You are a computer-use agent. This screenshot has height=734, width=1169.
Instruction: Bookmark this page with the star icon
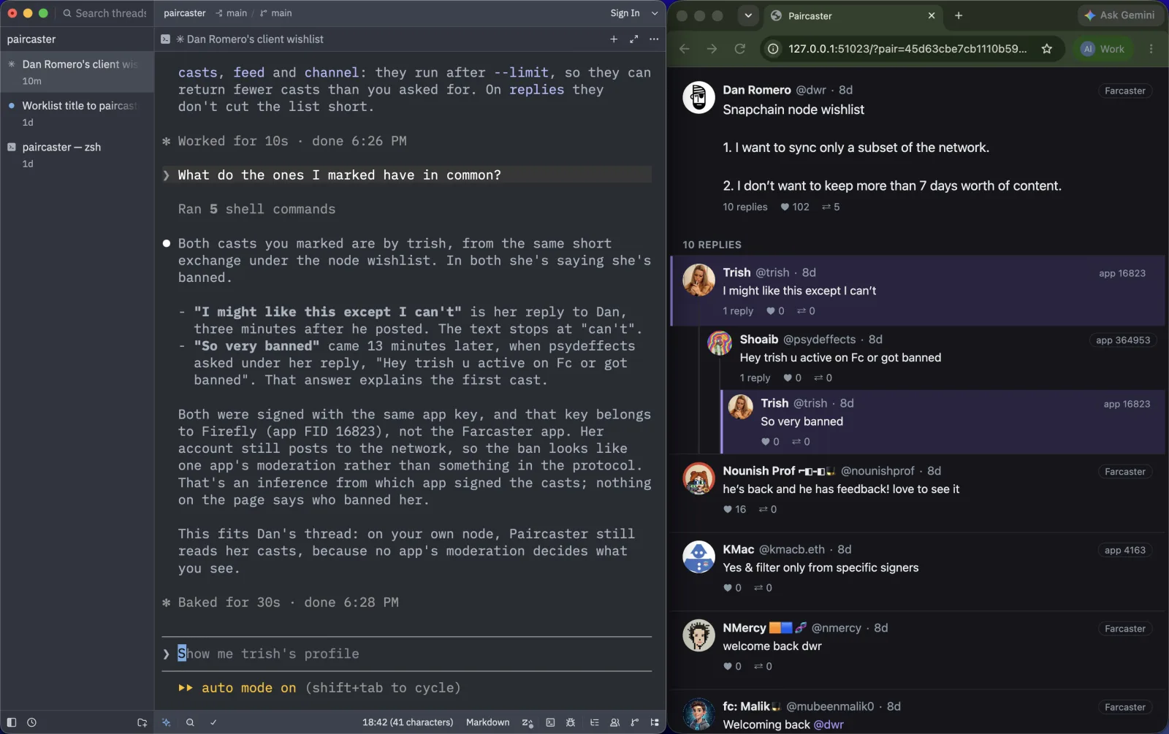[x=1047, y=49]
